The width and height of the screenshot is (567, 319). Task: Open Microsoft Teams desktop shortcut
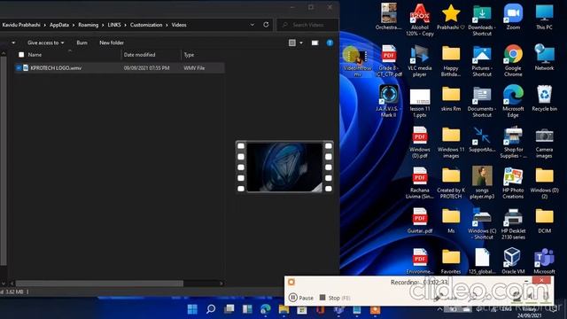(x=544, y=261)
